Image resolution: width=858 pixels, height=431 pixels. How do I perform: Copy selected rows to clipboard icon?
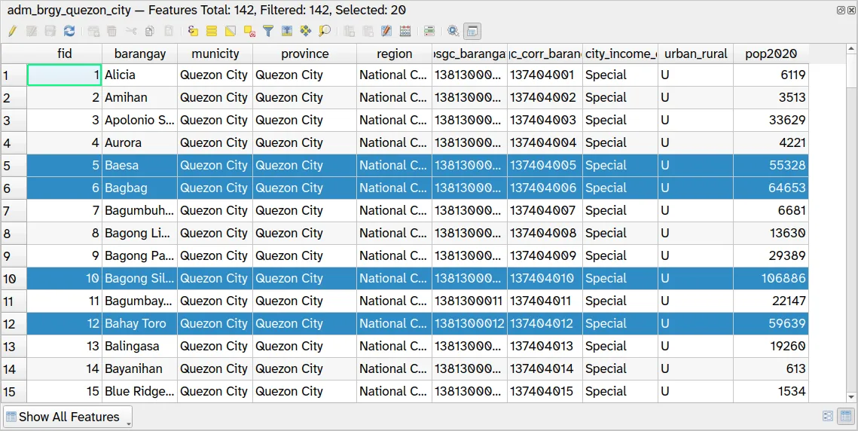[149, 31]
